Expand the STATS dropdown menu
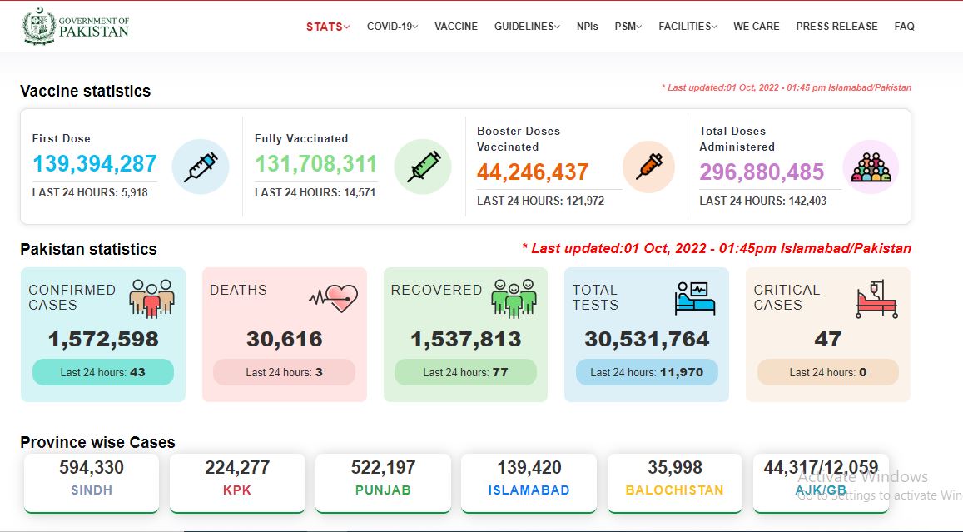963x532 pixels. (328, 27)
